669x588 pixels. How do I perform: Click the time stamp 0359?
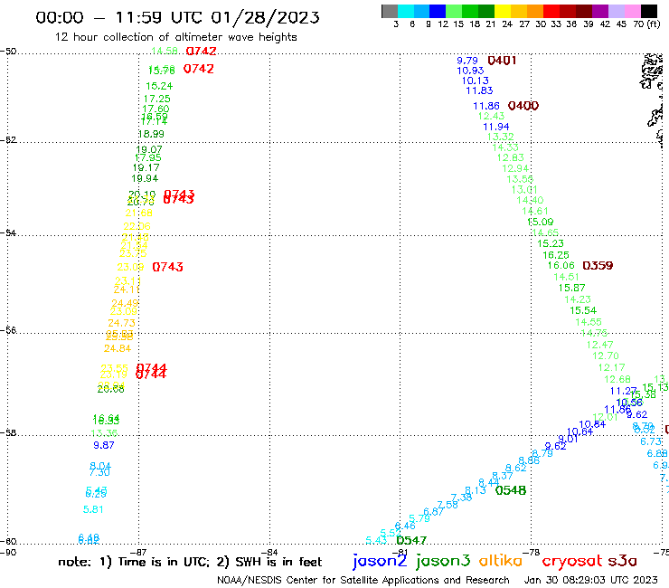coord(598,266)
